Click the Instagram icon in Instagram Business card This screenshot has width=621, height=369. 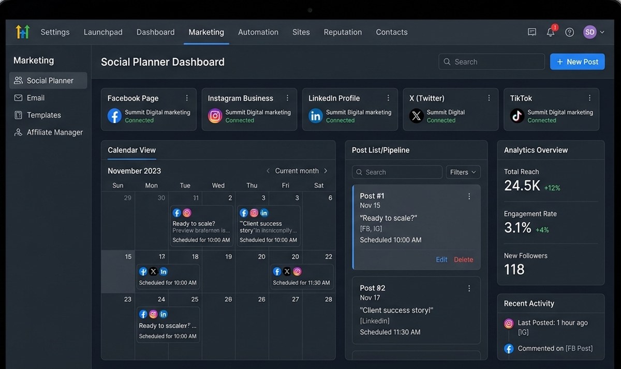click(215, 116)
